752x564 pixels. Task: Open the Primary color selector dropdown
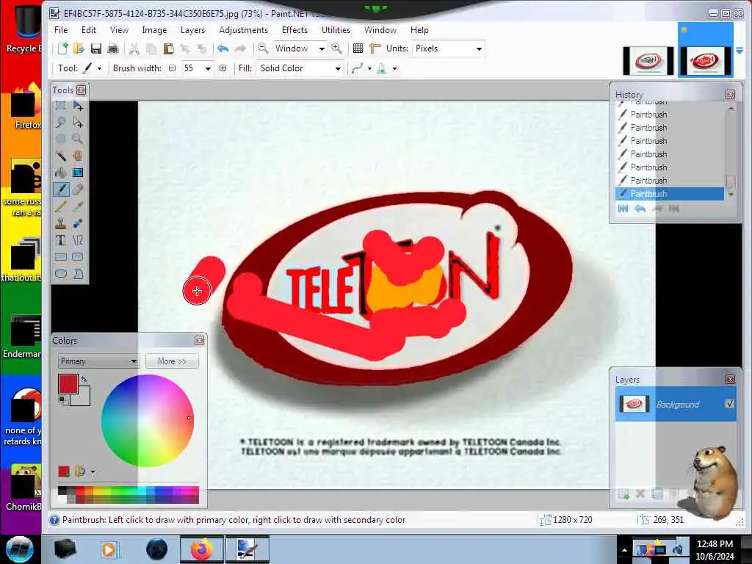pos(98,361)
